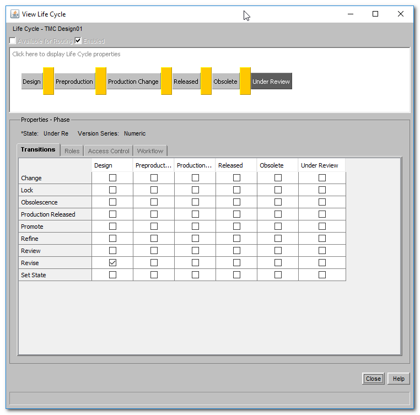The image size is (420, 415).
Task: Open the Workflow tab
Action: coord(150,151)
